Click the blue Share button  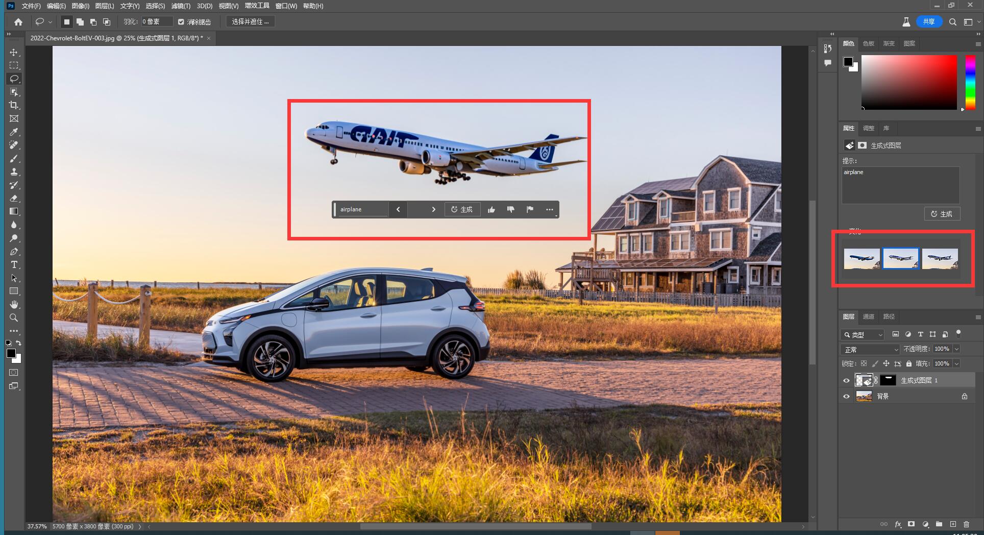929,21
